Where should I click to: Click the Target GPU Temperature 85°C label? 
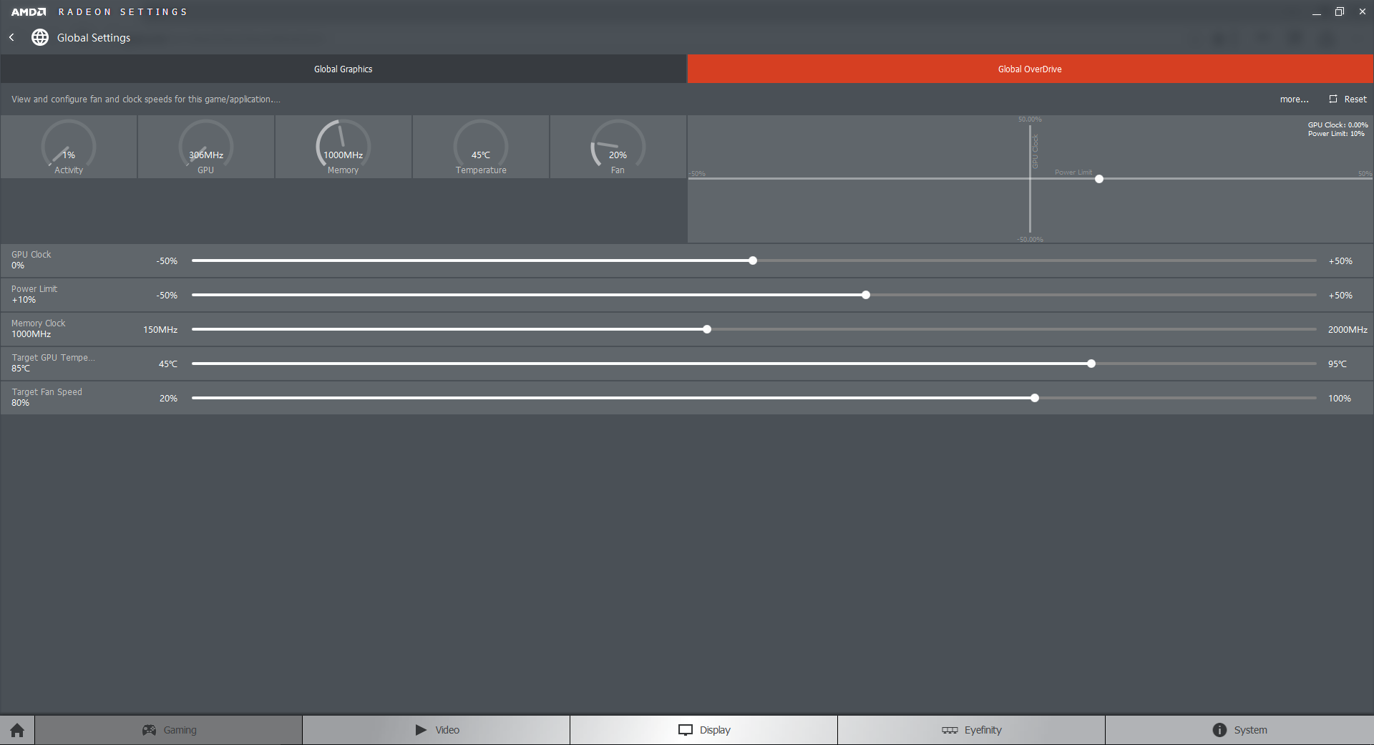(53, 363)
